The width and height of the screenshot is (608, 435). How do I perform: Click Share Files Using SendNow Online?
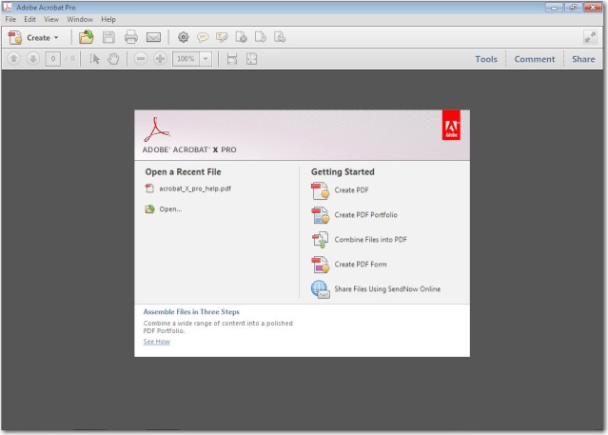pyautogui.click(x=387, y=289)
